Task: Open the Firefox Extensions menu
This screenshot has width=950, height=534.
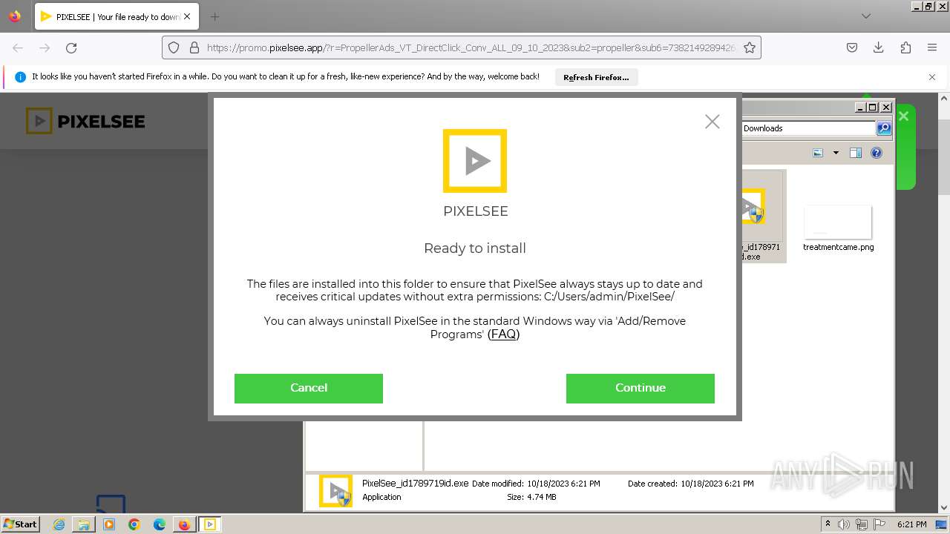Action: pyautogui.click(x=905, y=47)
